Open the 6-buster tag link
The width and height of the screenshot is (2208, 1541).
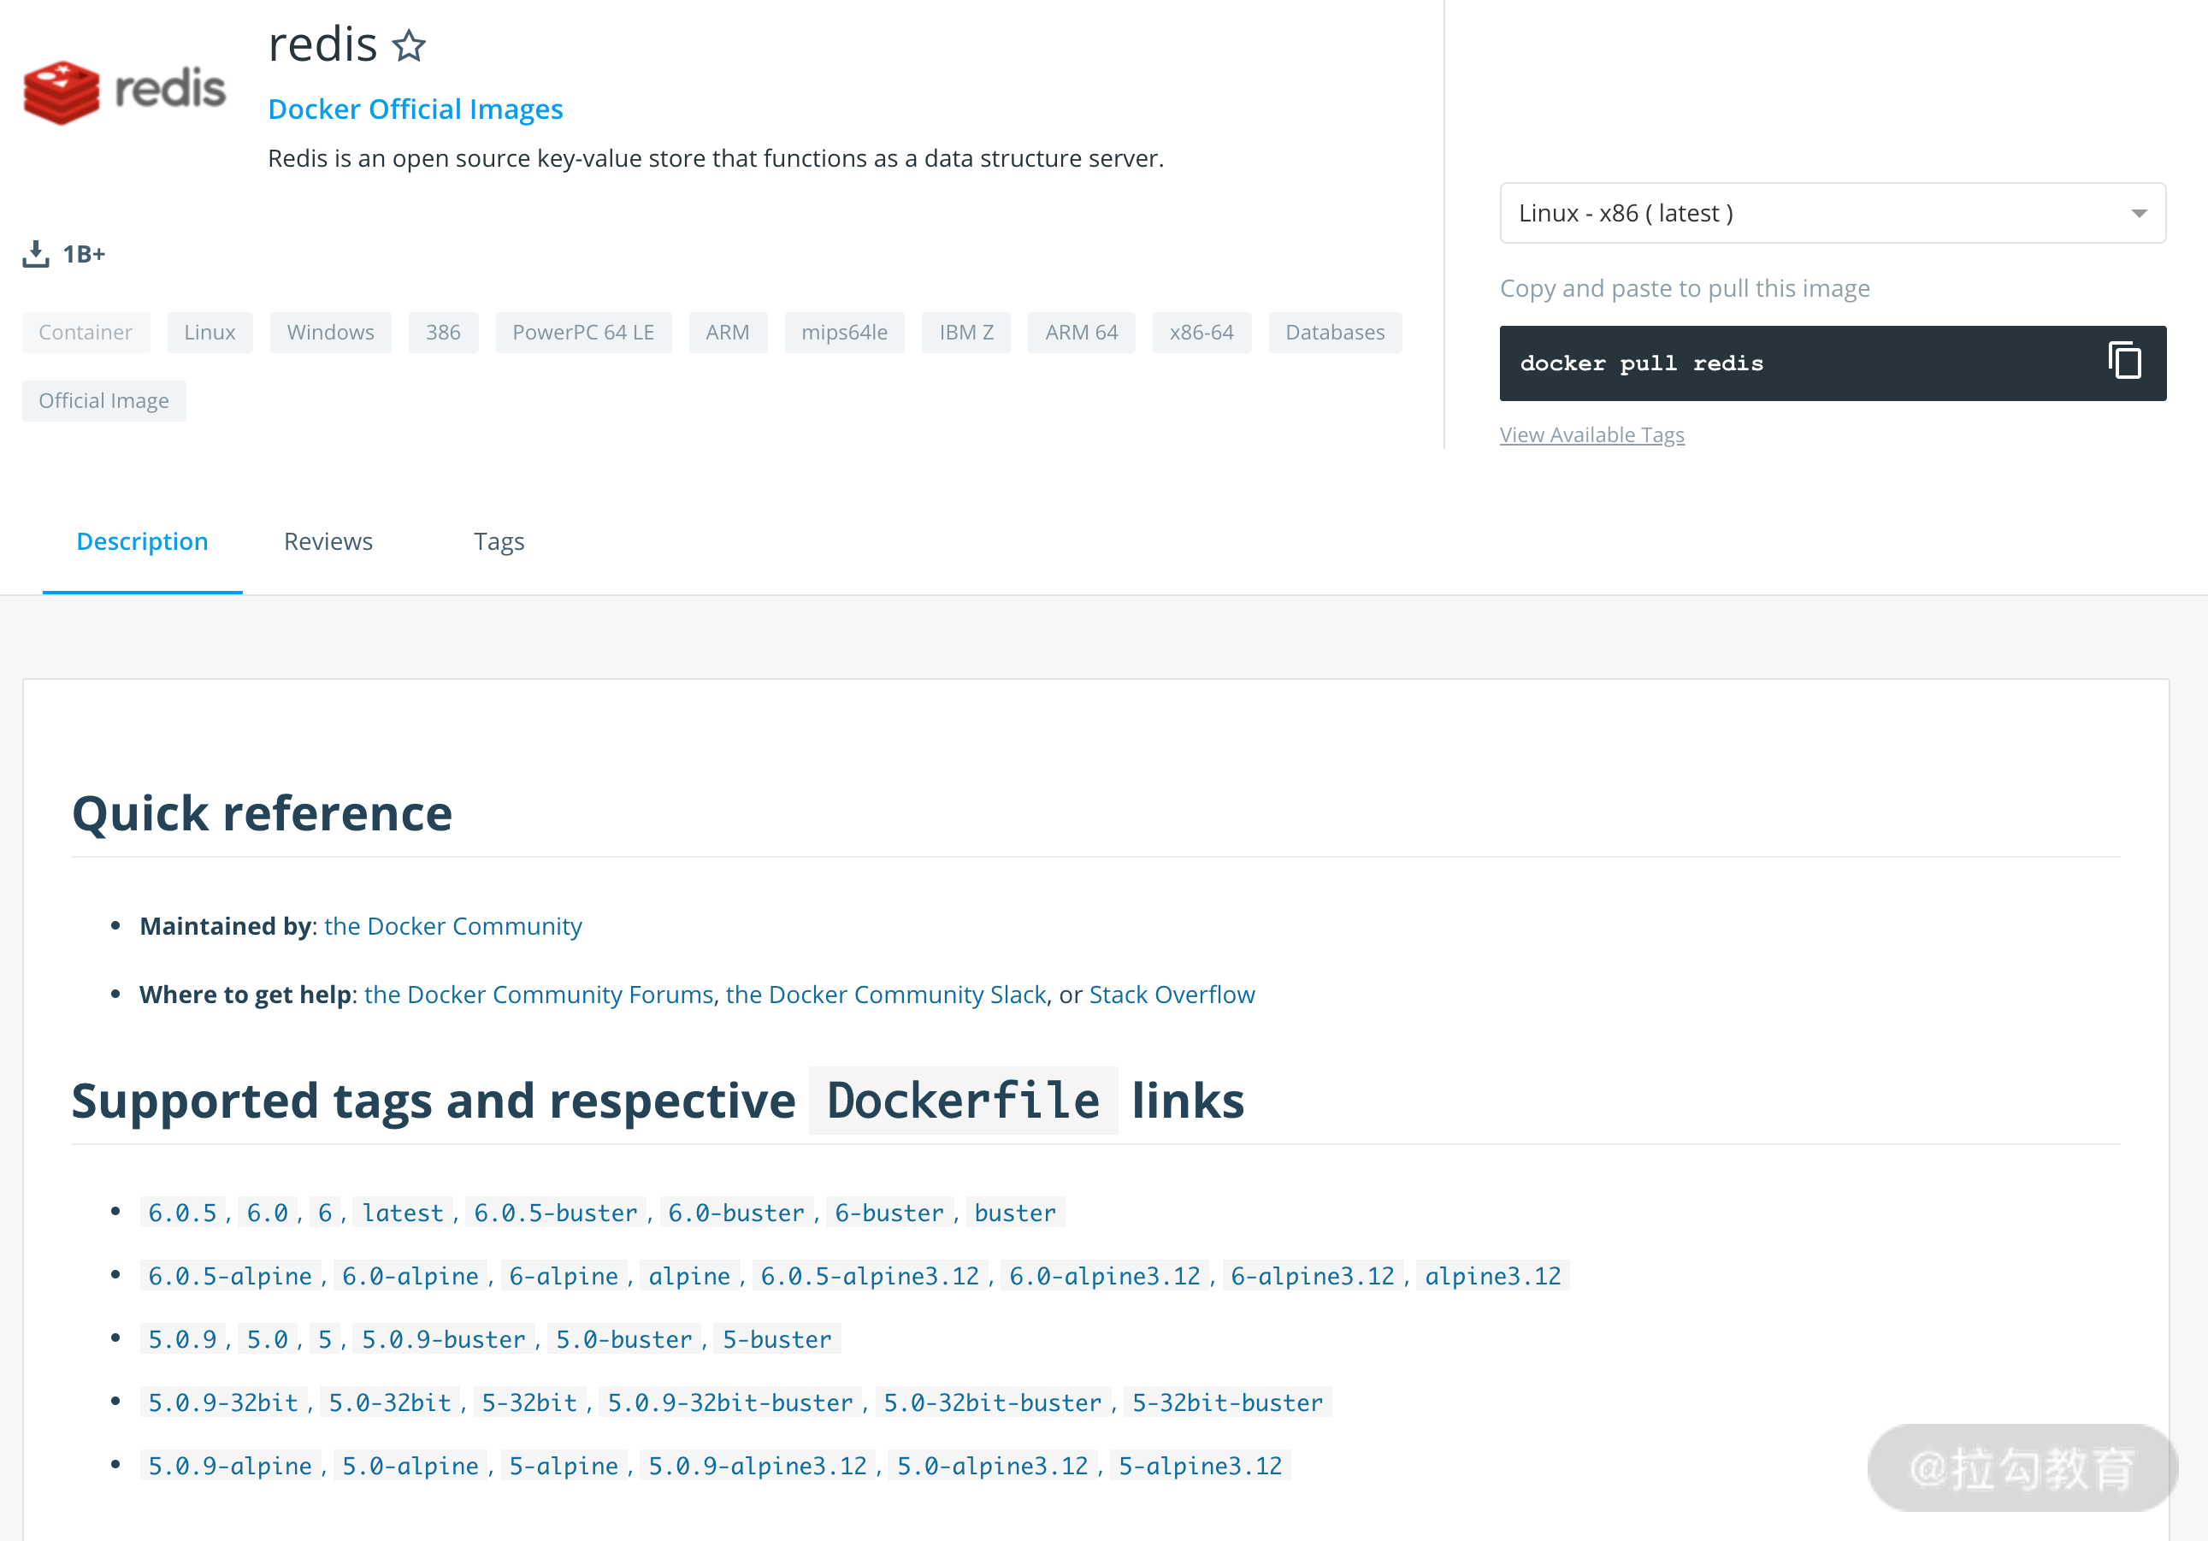click(889, 1212)
